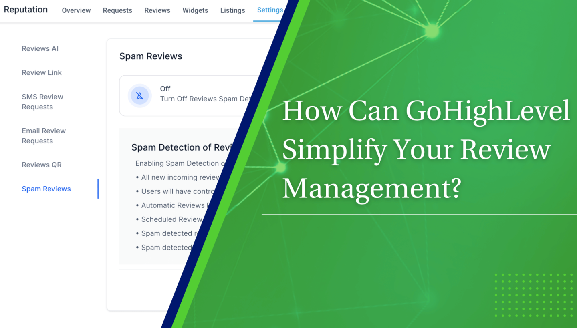Select Spam Reviews in the sidebar
Screen dimensions: 577x328
point(46,189)
